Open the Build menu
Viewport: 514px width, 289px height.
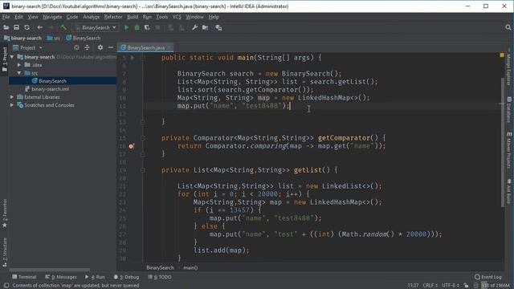point(133,17)
